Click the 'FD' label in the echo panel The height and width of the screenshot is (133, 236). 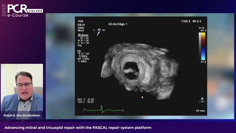click(79, 51)
